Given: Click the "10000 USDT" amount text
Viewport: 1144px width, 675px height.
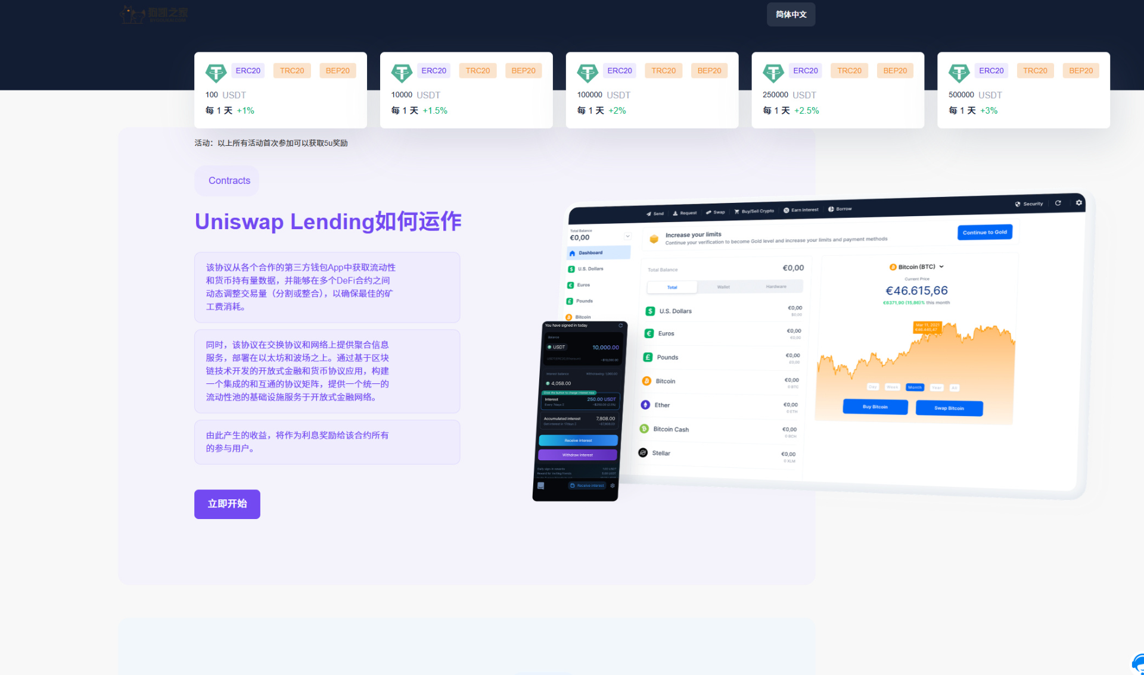Looking at the screenshot, I should click(416, 95).
